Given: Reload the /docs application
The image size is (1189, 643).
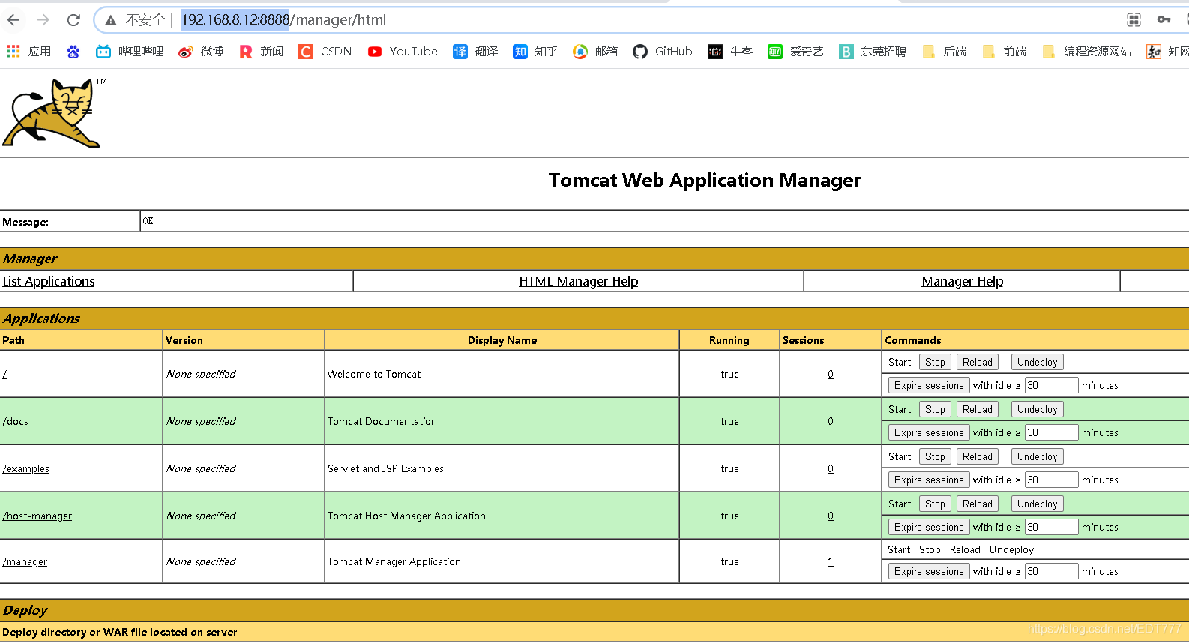Looking at the screenshot, I should coord(978,409).
